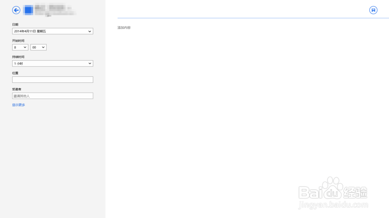Click the 开始时间 label text
The height and width of the screenshot is (218, 389).
[x=18, y=41]
